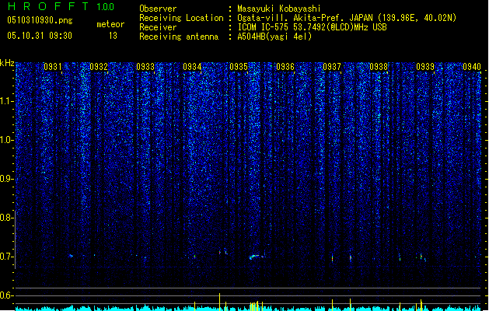Click the 'meteor' label

[x=110, y=24]
